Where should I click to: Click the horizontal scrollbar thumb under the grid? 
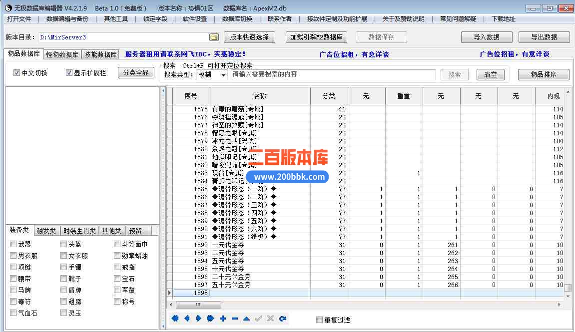198,305
